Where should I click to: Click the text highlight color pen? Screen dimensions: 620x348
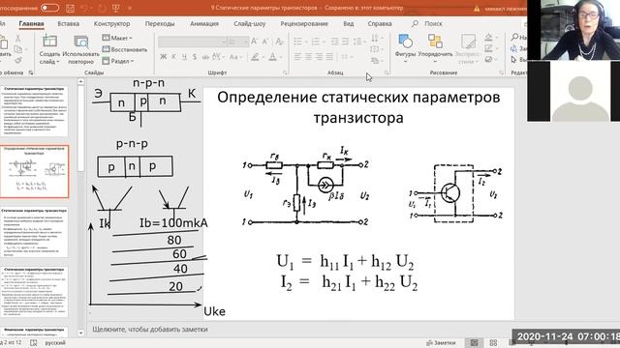[256, 57]
